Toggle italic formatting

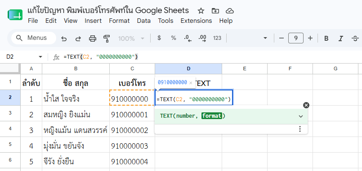340,38
